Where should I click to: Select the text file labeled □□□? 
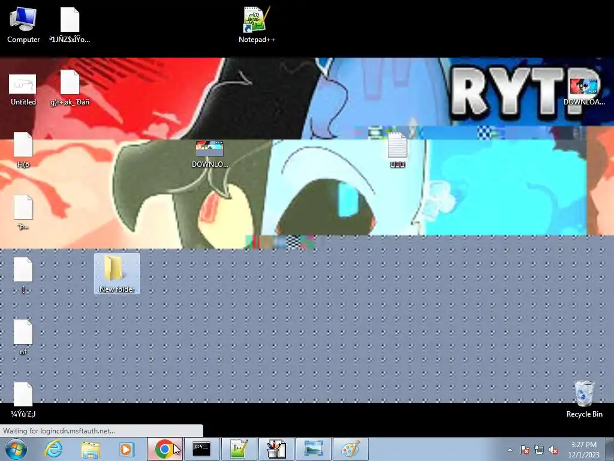pos(397,150)
